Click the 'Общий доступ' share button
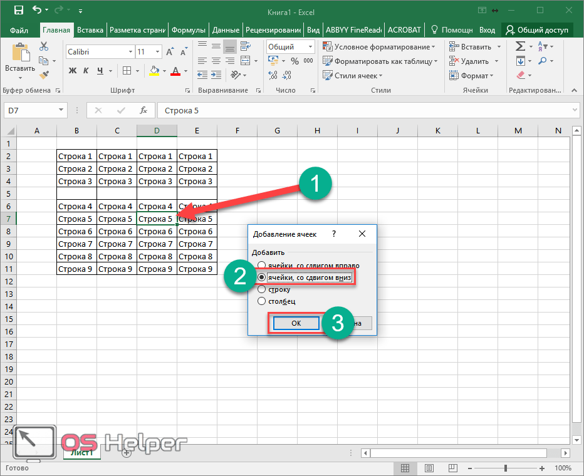584x476 pixels. click(x=537, y=30)
